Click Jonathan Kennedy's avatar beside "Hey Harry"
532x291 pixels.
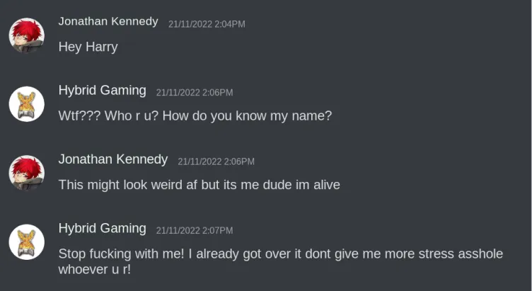point(26,35)
